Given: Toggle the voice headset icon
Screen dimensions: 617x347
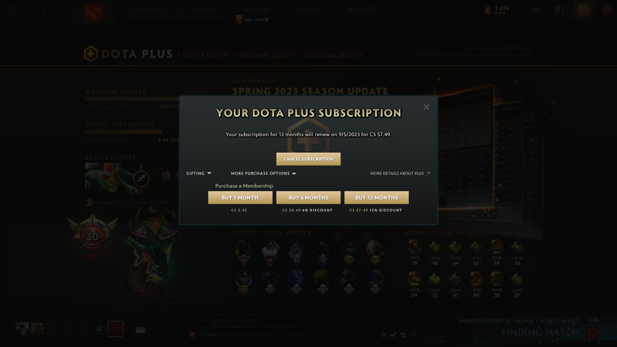Looking at the screenshot, I should [99, 329].
